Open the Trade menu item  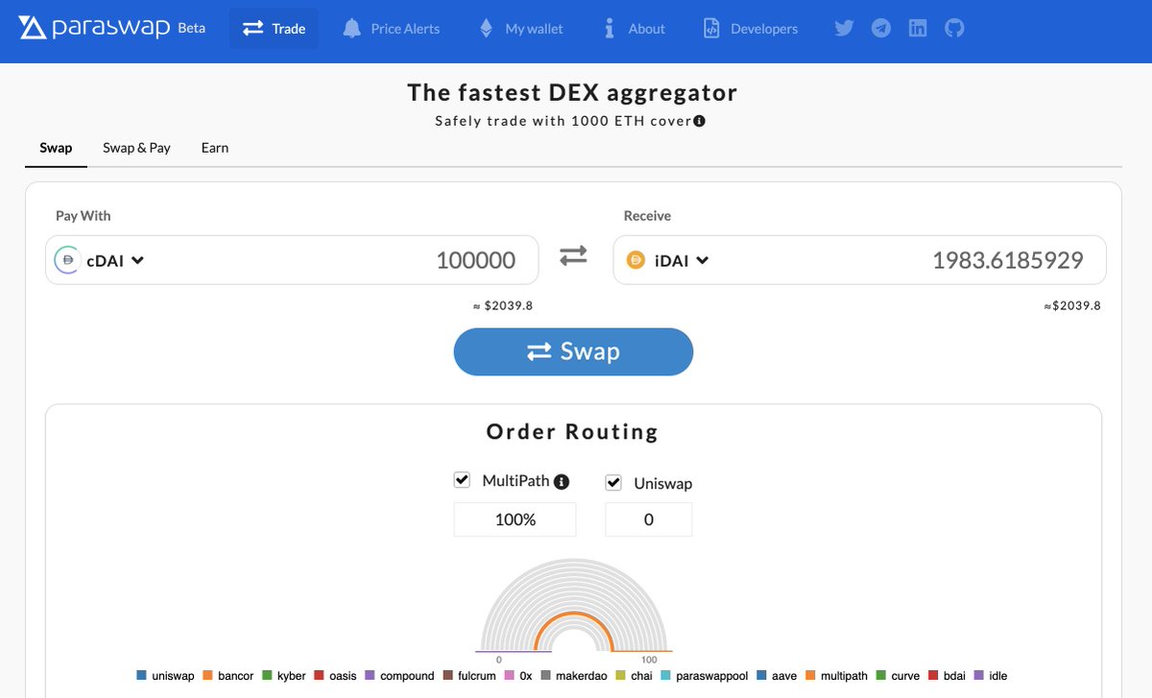point(274,28)
